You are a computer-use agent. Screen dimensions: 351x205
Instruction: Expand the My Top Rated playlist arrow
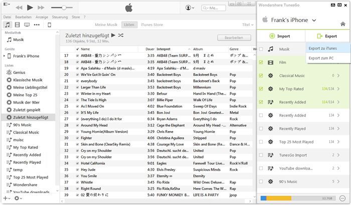click(x=338, y=88)
